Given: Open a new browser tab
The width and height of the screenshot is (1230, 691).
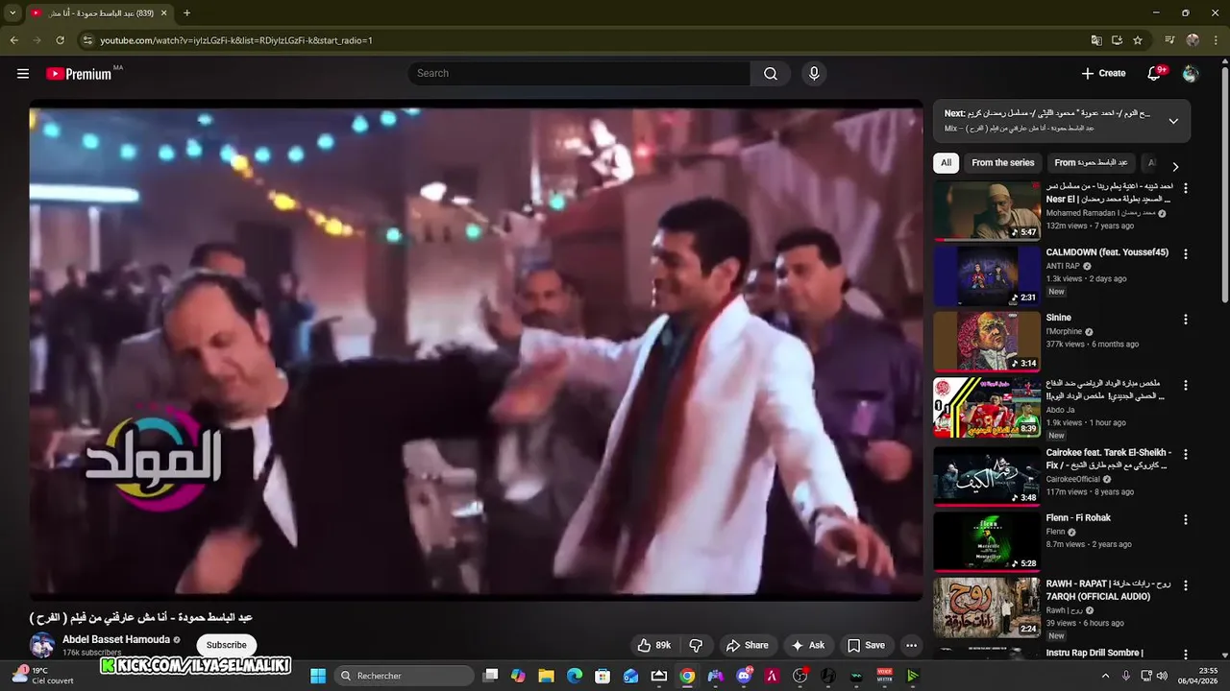Looking at the screenshot, I should (x=186, y=13).
